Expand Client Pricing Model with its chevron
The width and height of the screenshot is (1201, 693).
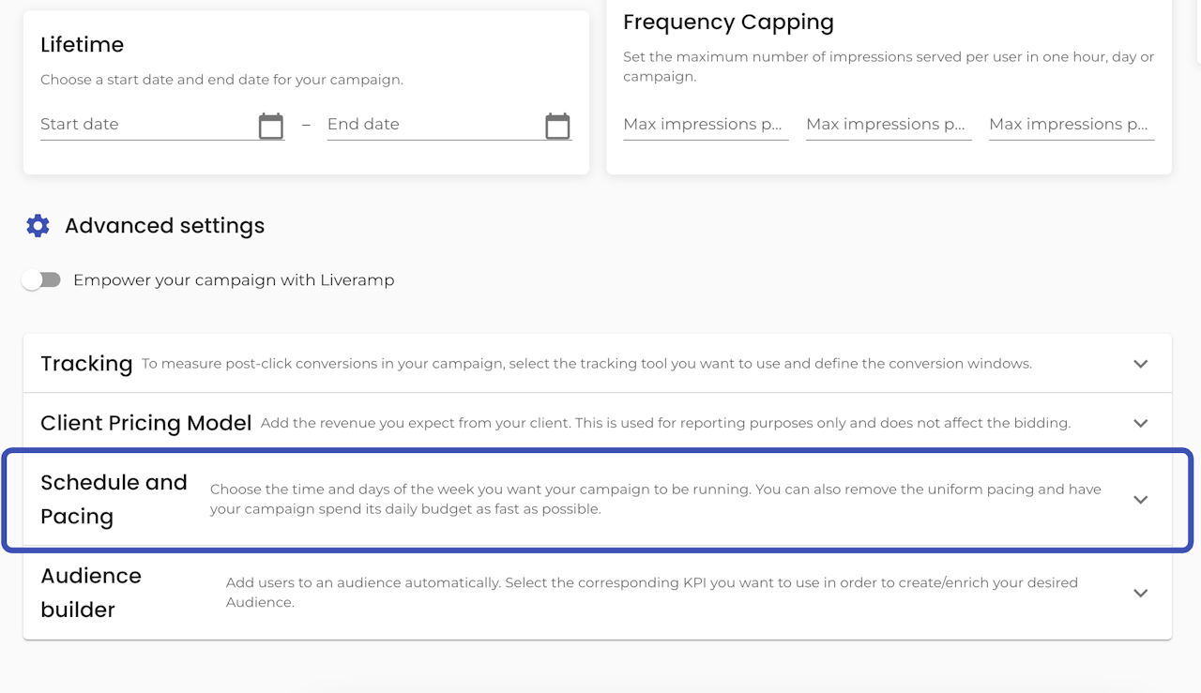point(1140,423)
